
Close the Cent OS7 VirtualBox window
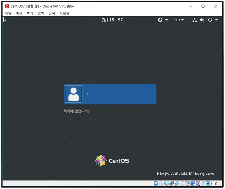click(x=215, y=6)
